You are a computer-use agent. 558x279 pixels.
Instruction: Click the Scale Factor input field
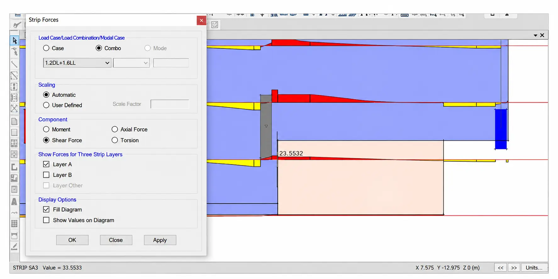pos(170,104)
